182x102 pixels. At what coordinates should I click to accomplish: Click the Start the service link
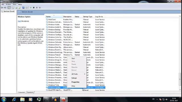coord(19,21)
